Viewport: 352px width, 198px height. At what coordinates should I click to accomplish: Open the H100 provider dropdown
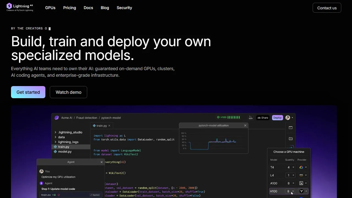click(x=303, y=191)
